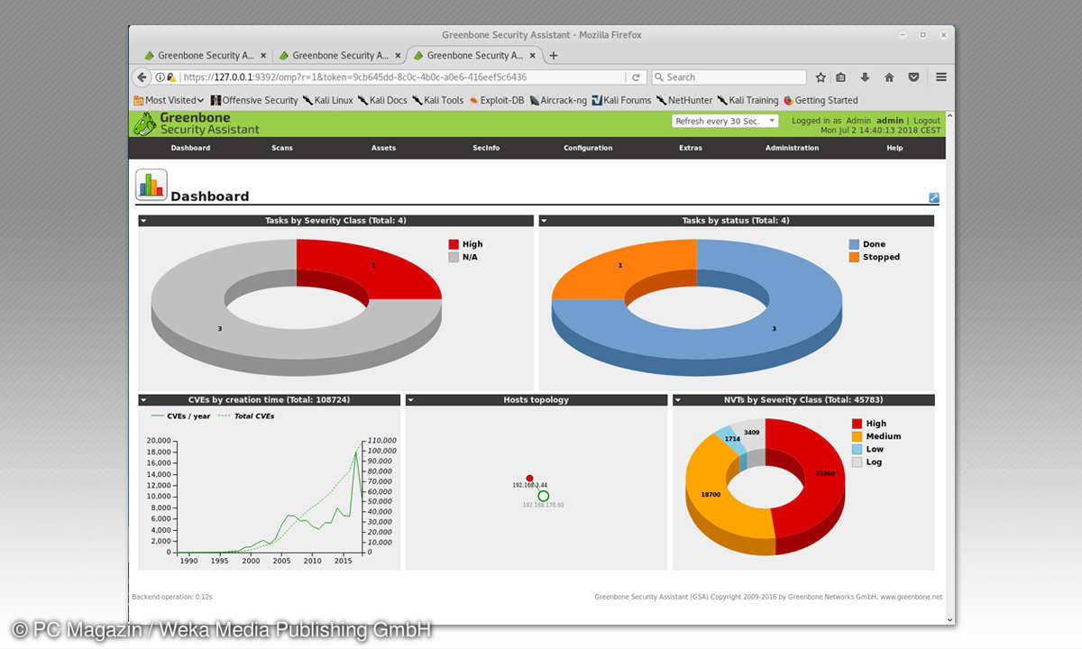Click the downloads arrow icon

pos(865,78)
